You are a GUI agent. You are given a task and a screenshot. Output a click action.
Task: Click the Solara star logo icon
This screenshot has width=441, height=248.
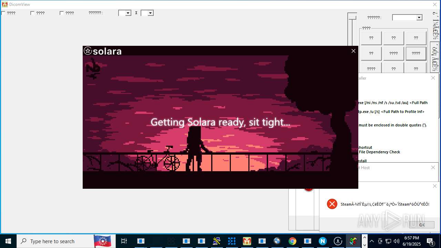88,51
